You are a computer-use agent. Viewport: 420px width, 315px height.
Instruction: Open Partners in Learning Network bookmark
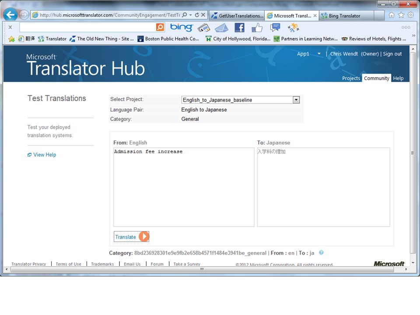click(x=305, y=39)
